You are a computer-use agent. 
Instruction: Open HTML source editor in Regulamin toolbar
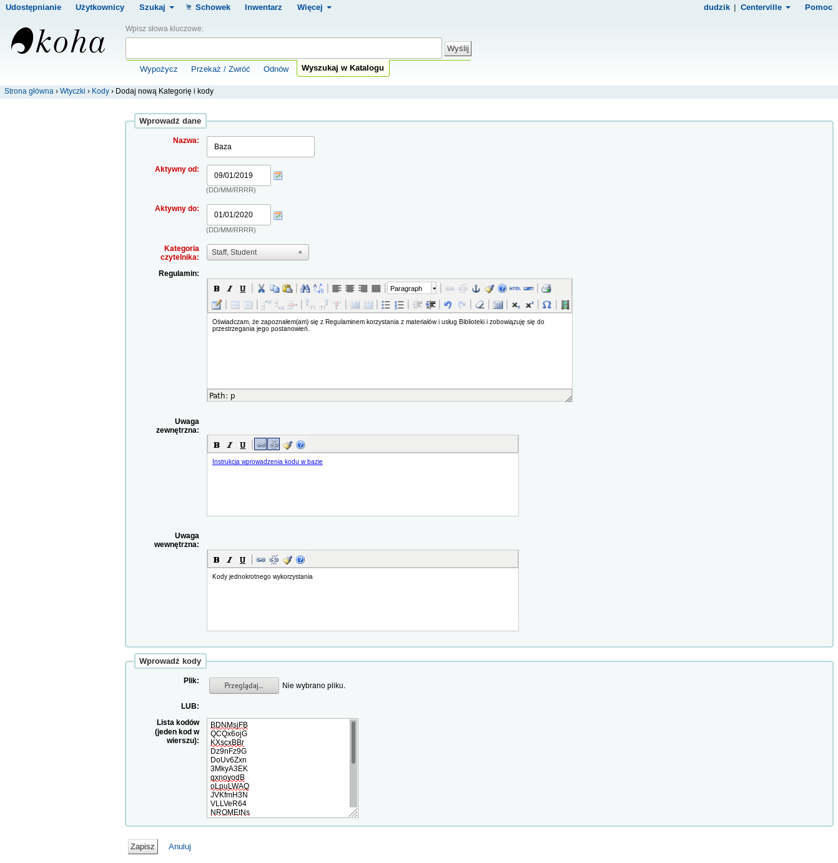515,288
